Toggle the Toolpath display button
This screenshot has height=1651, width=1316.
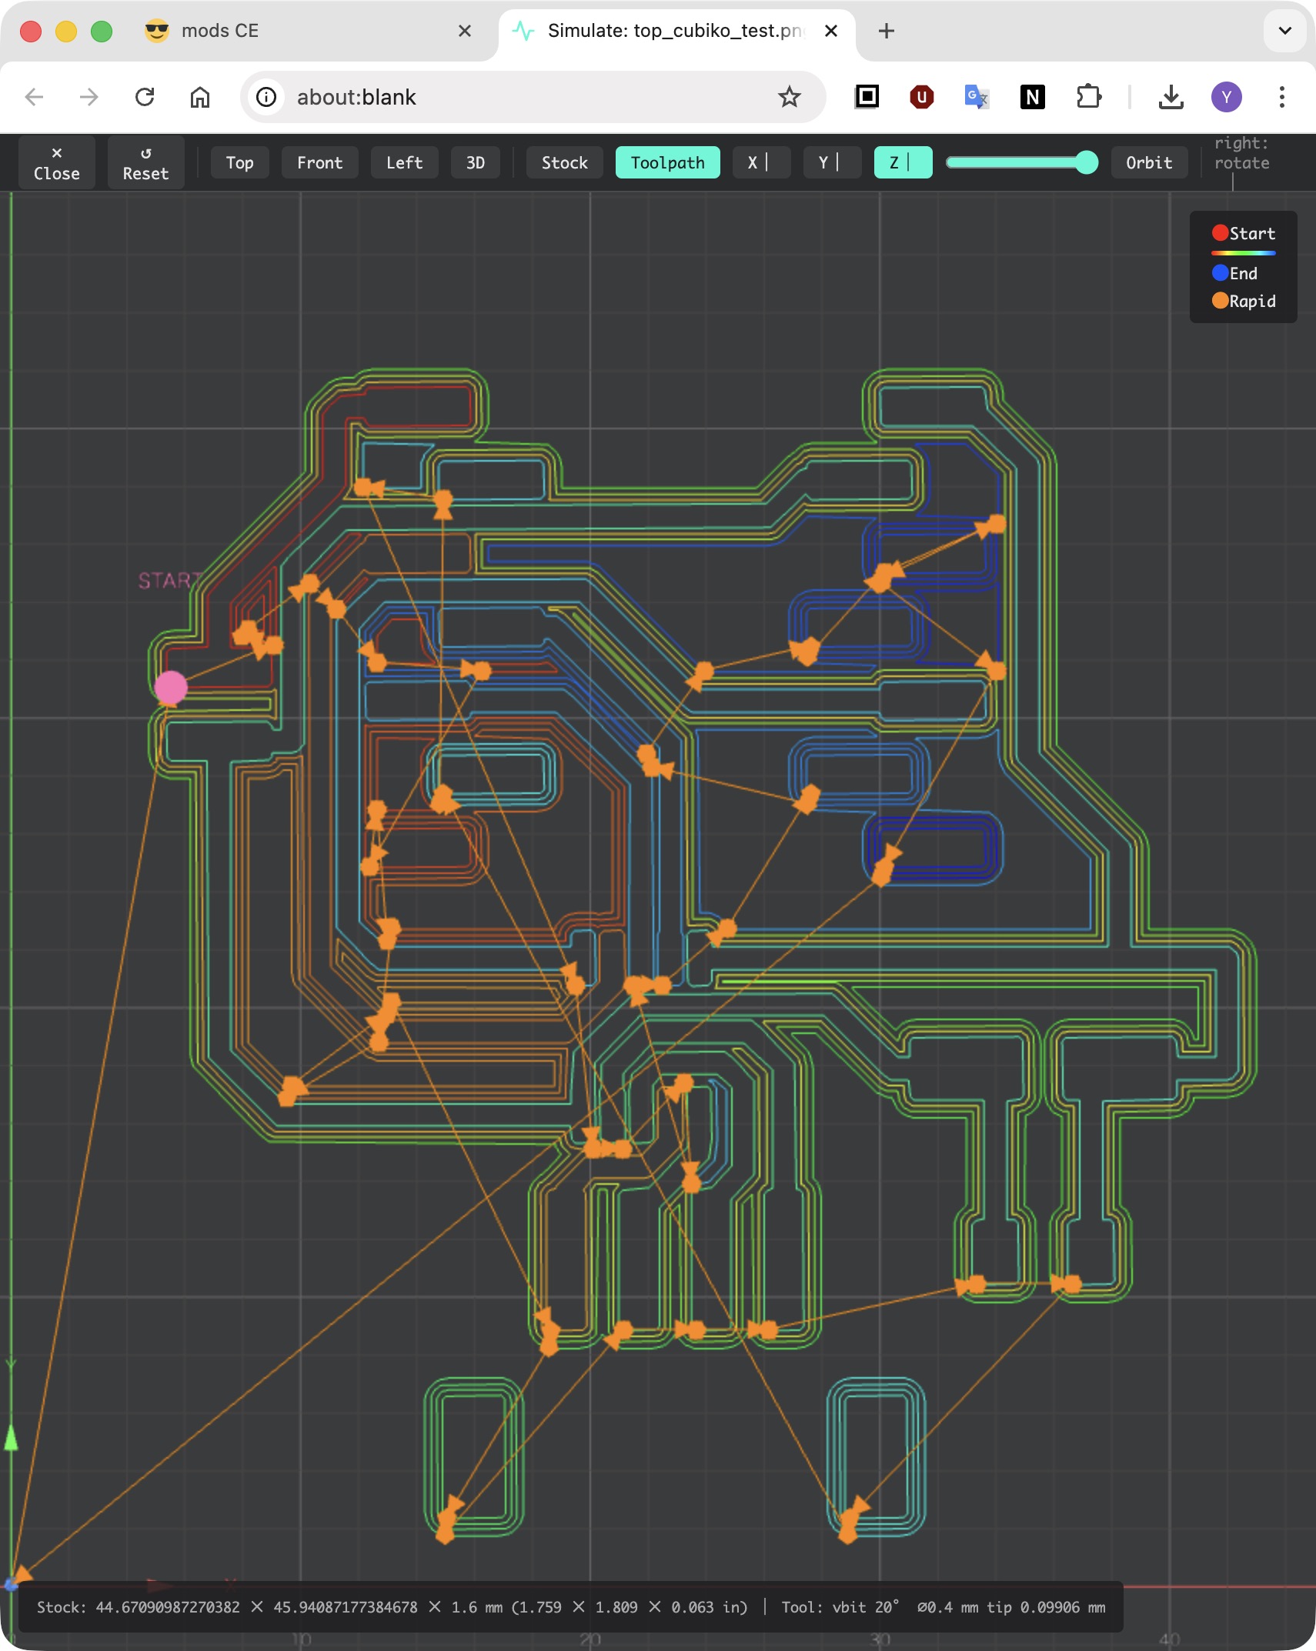pos(667,162)
